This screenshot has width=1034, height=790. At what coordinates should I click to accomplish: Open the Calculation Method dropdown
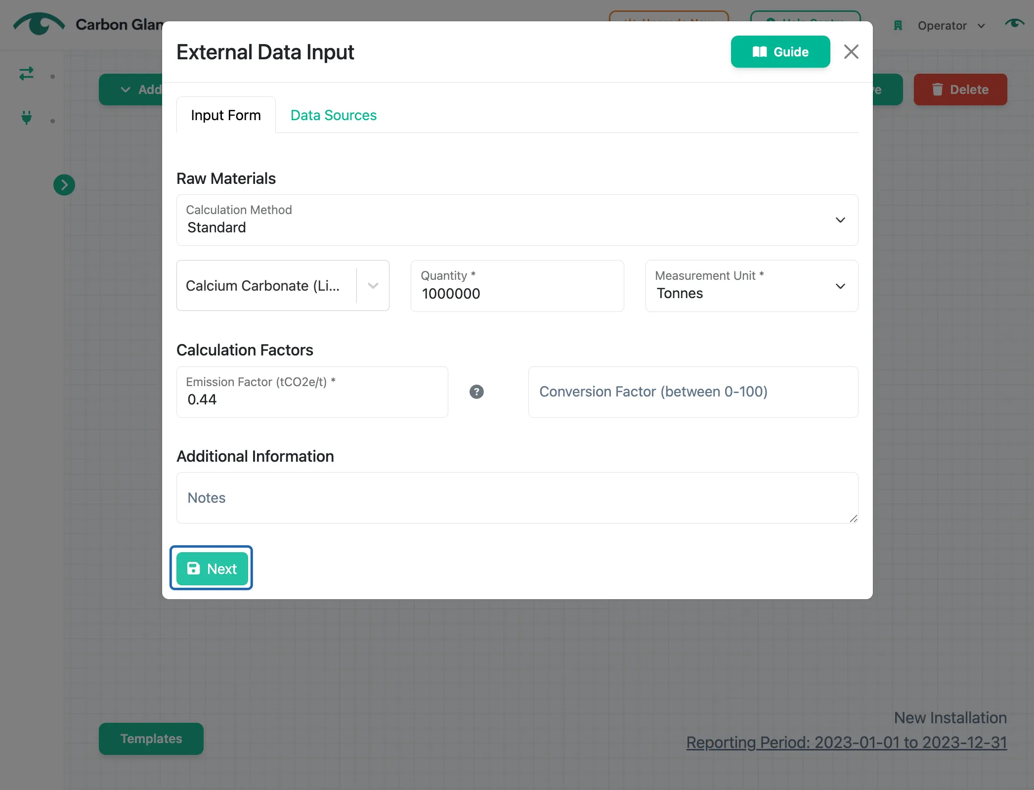(x=517, y=220)
